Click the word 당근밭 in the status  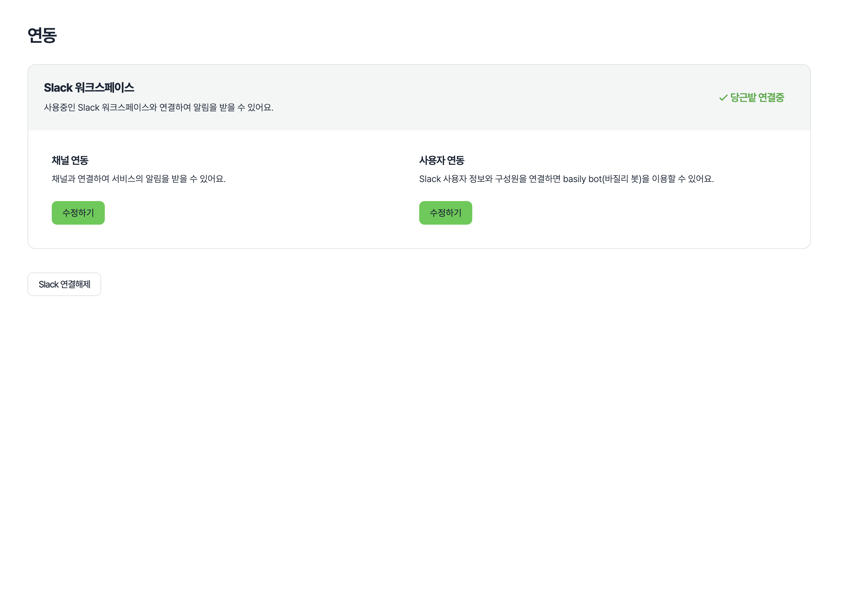pos(743,98)
